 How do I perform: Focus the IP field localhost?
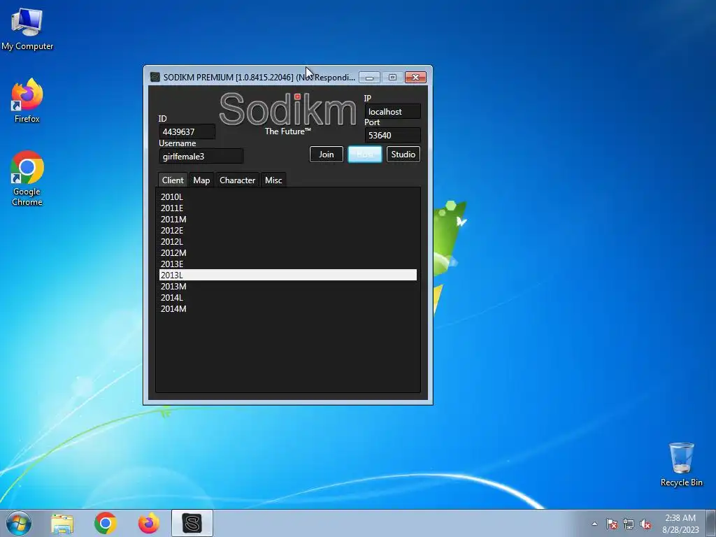pos(392,111)
